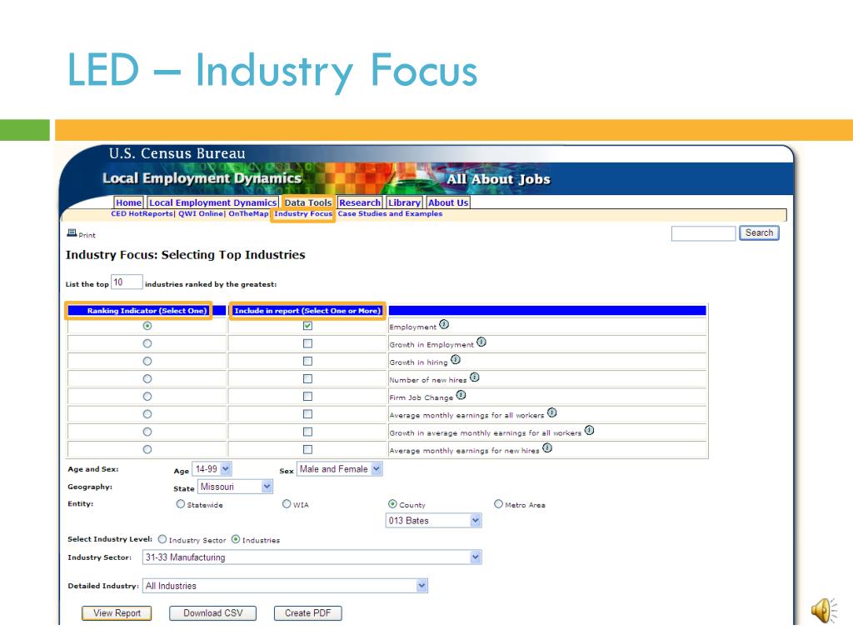Check Growth in hiring include-in-report box
This screenshot has height=640, width=853.
pos(308,362)
